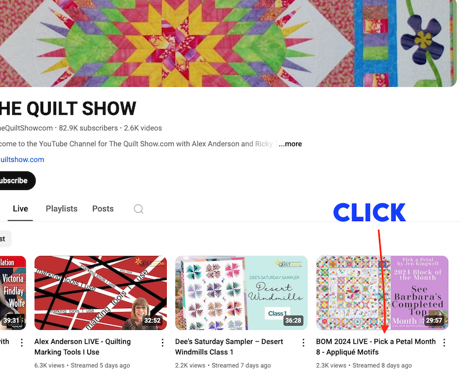This screenshot has width=461, height=383.
Task: Open the Posts tab
Action: [x=103, y=209]
